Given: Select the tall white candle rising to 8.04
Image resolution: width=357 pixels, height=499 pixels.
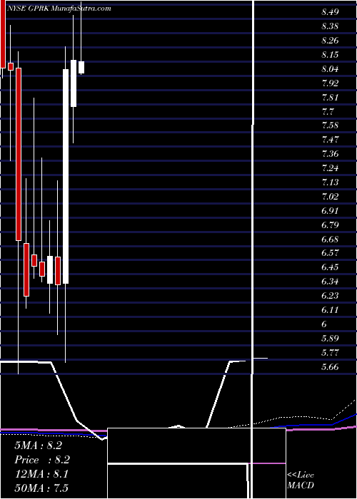Looking at the screenshot, I should coord(66,176).
